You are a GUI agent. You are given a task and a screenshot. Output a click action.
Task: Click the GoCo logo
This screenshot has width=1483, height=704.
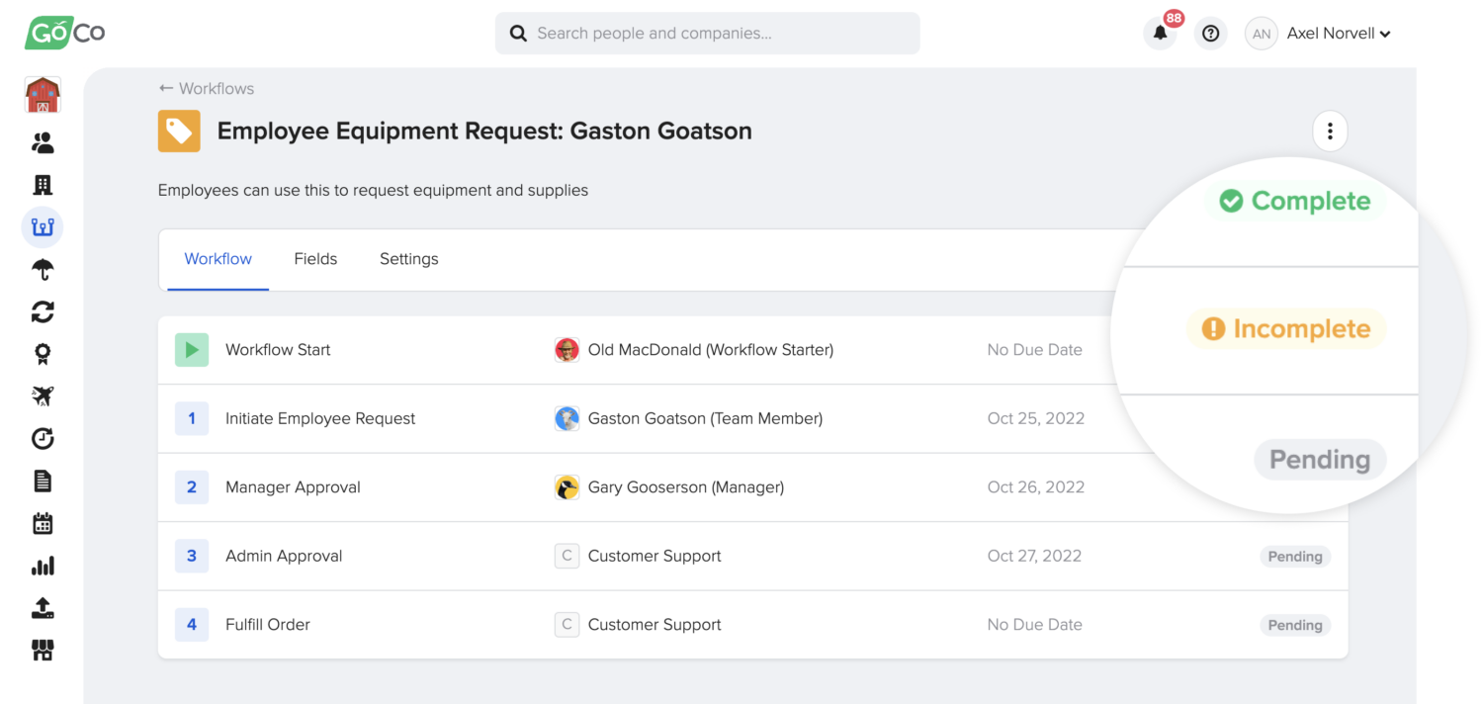(64, 33)
